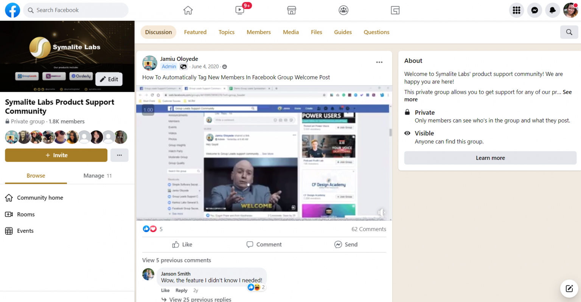Open Messenger chats

click(534, 10)
